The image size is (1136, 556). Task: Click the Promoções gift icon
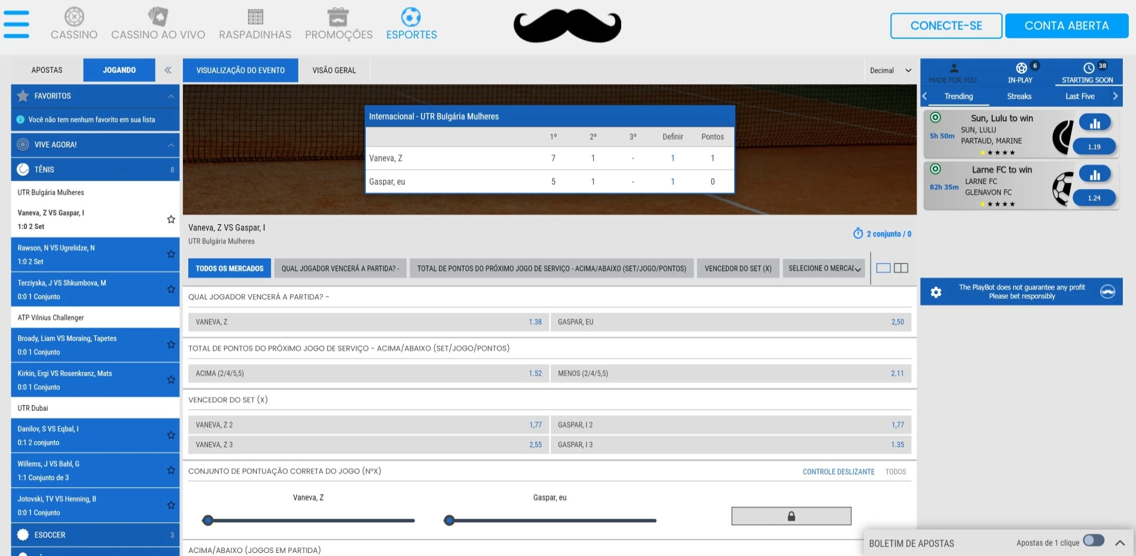tap(338, 16)
